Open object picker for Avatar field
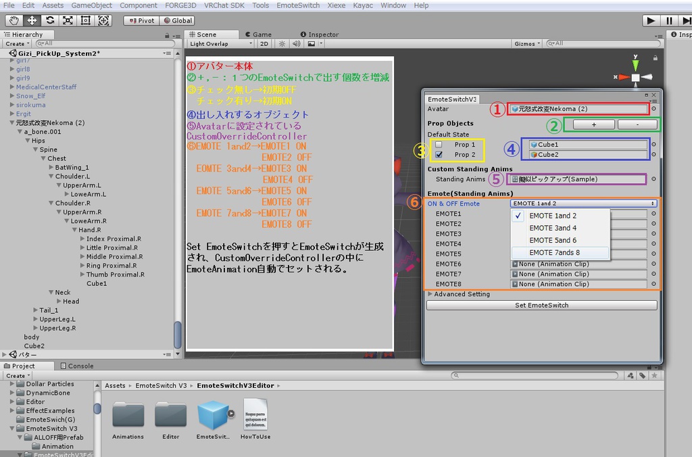The image size is (692, 457). click(x=653, y=109)
